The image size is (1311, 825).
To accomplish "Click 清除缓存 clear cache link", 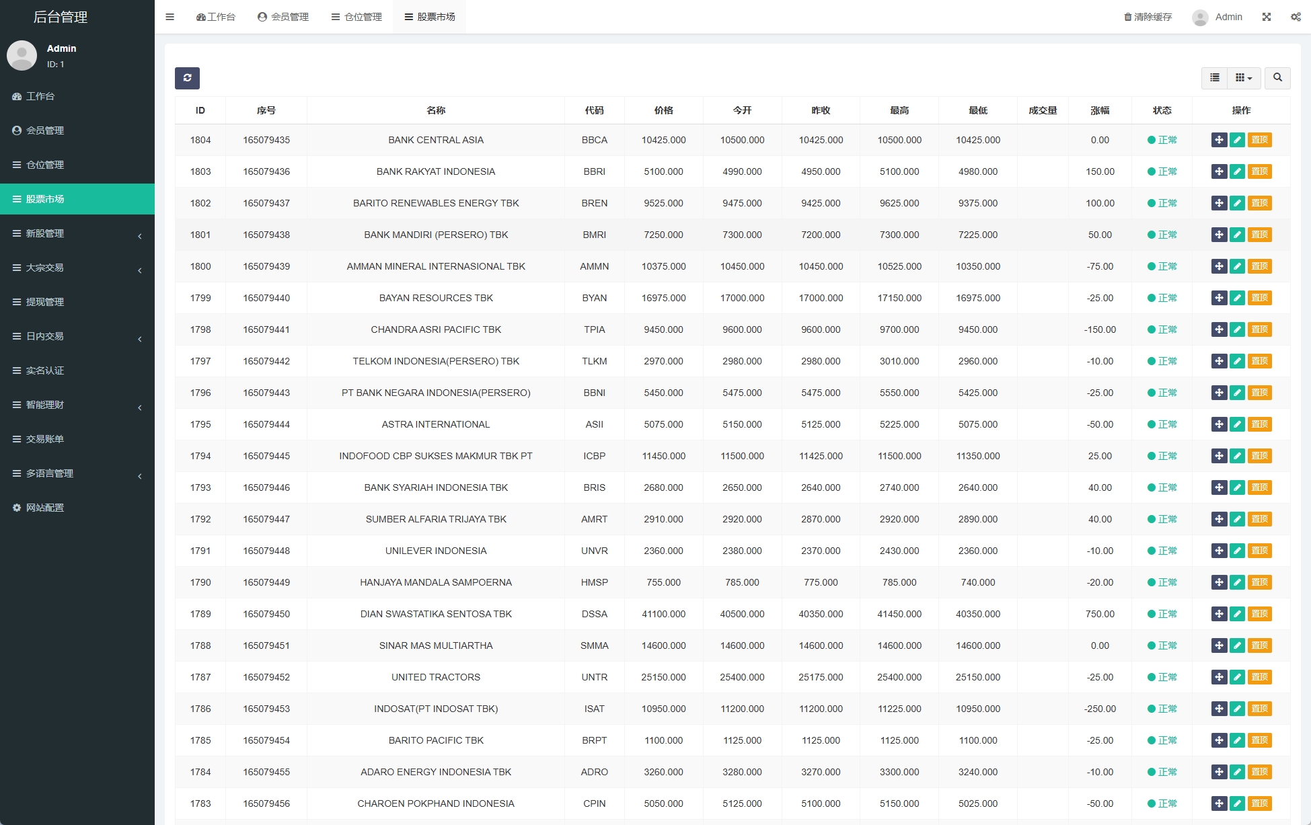I will (1148, 17).
